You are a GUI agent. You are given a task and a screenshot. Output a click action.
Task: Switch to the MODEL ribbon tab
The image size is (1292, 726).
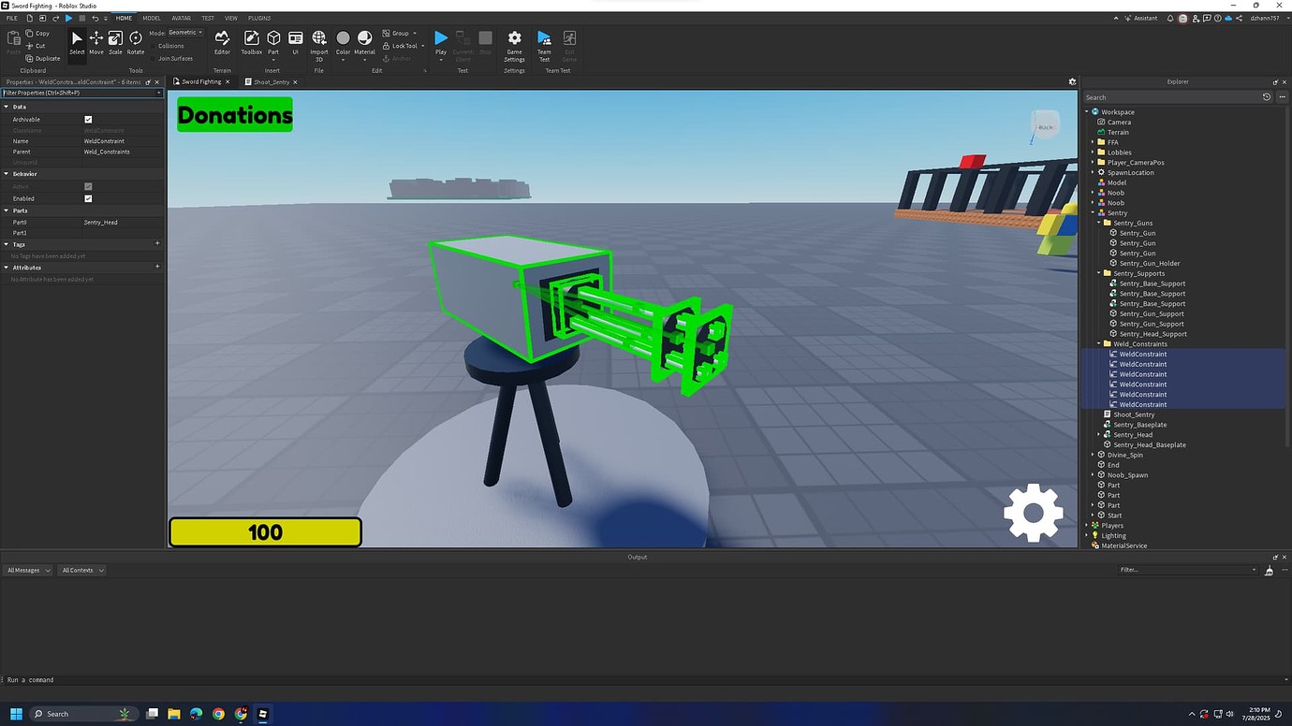point(151,17)
